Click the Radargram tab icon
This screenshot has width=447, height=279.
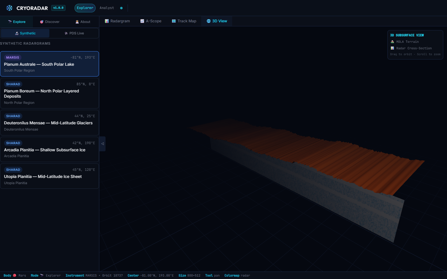tap(107, 21)
